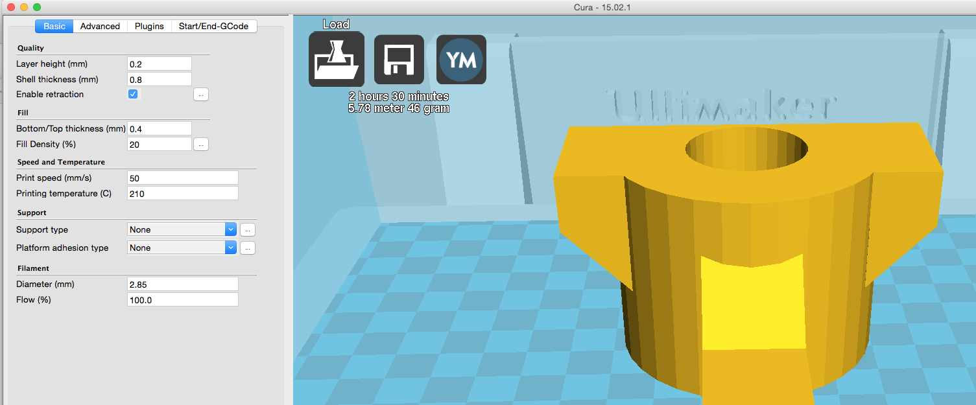Screen dimensions: 976x405
Task: Switch to the Basic tab
Action: (x=54, y=26)
